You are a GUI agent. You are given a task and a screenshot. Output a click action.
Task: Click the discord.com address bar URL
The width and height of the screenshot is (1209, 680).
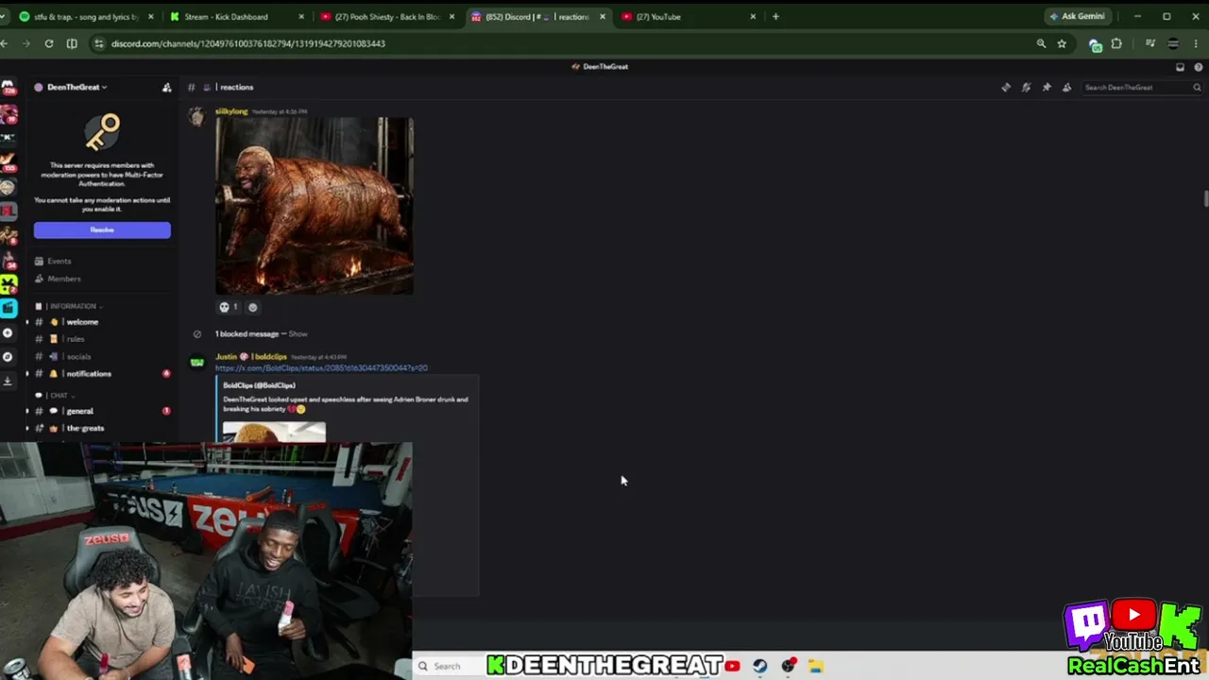point(247,43)
